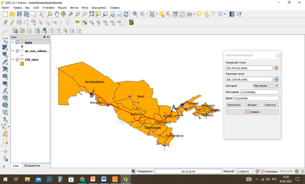Open the Слой menu
The image size is (305, 184).
coord(36,8)
